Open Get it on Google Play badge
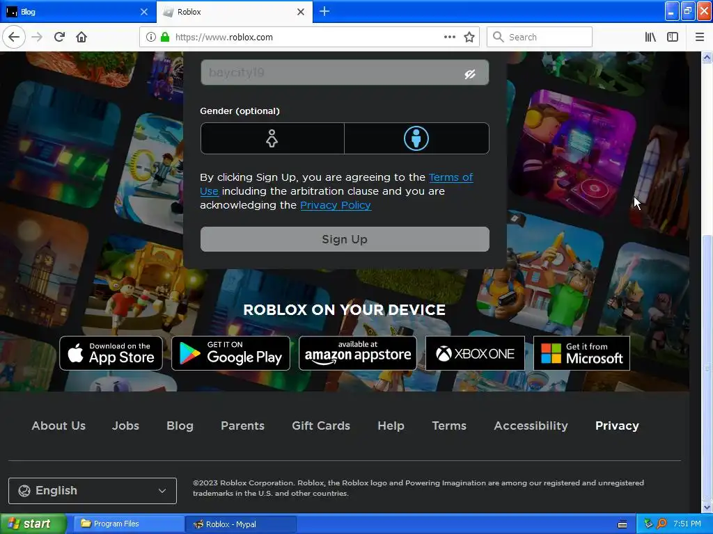Screen dimensions: 713x534 pos(230,353)
